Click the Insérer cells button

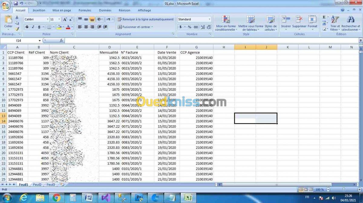click(x=286, y=23)
